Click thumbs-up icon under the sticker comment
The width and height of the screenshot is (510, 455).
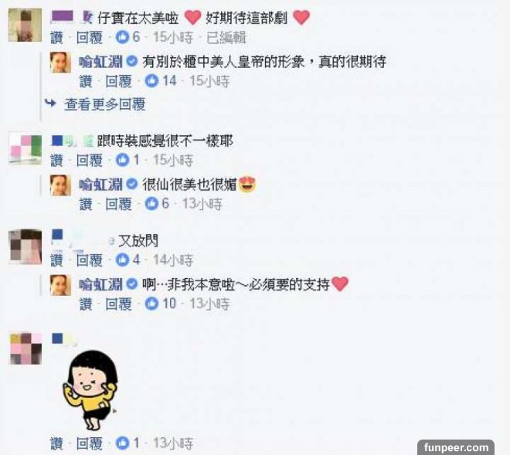click(x=122, y=443)
